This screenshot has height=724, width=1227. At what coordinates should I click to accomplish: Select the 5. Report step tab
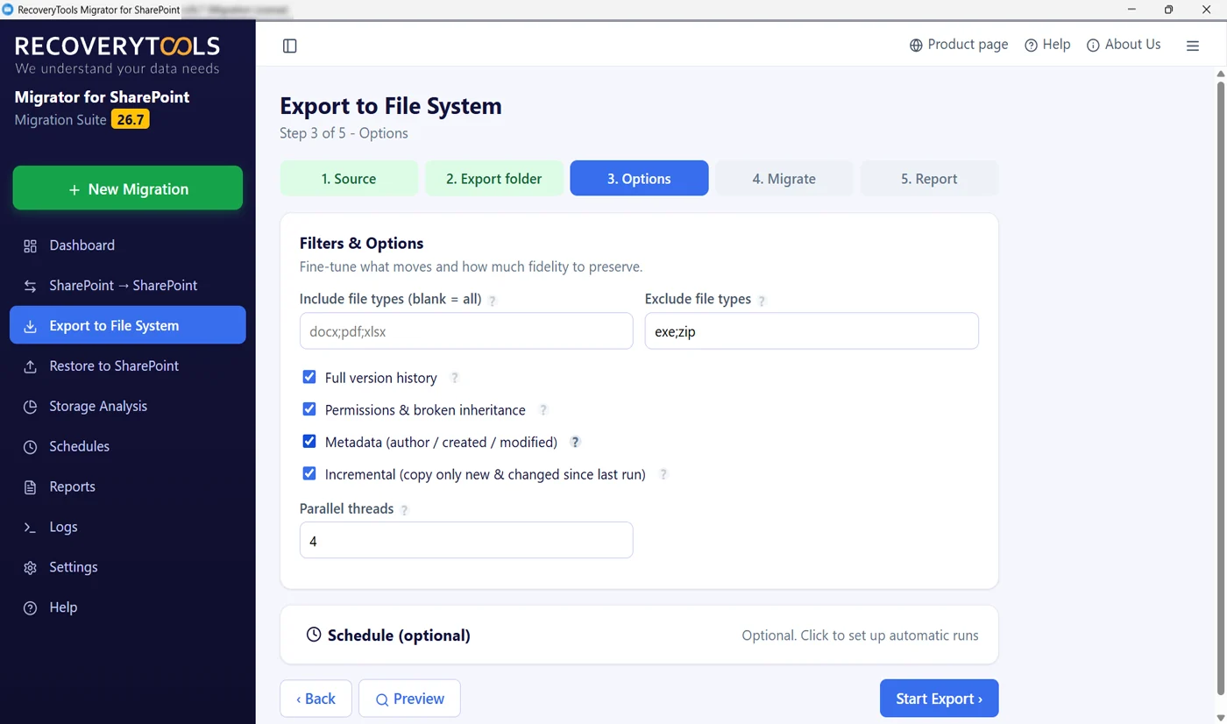pyautogui.click(x=929, y=178)
